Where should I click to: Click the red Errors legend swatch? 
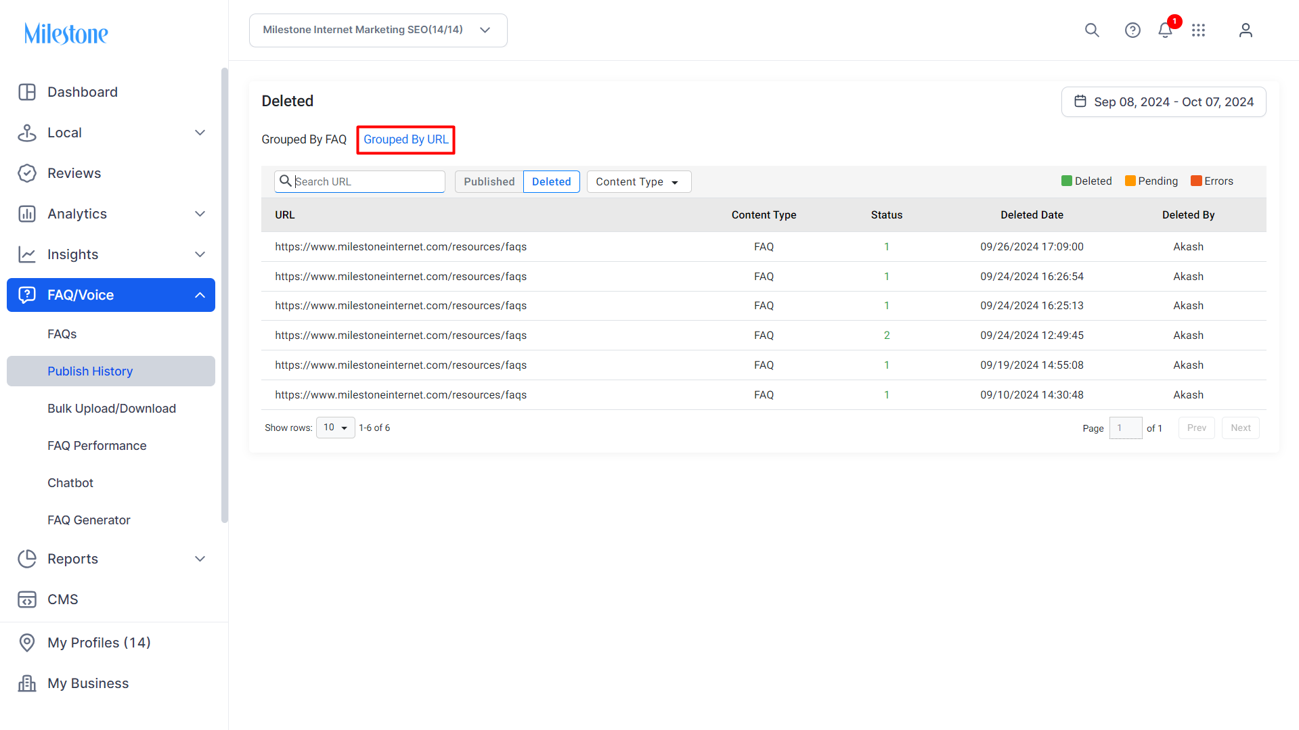pos(1196,181)
